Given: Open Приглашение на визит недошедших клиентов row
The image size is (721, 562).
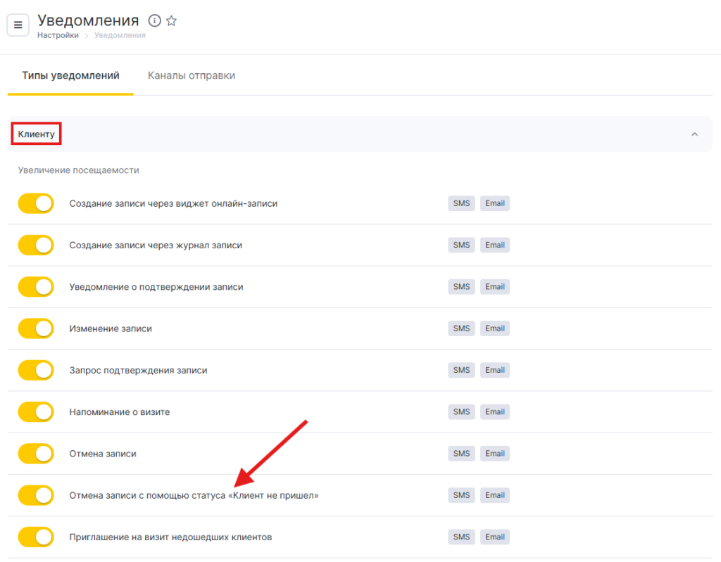Looking at the screenshot, I should pyautogui.click(x=170, y=537).
